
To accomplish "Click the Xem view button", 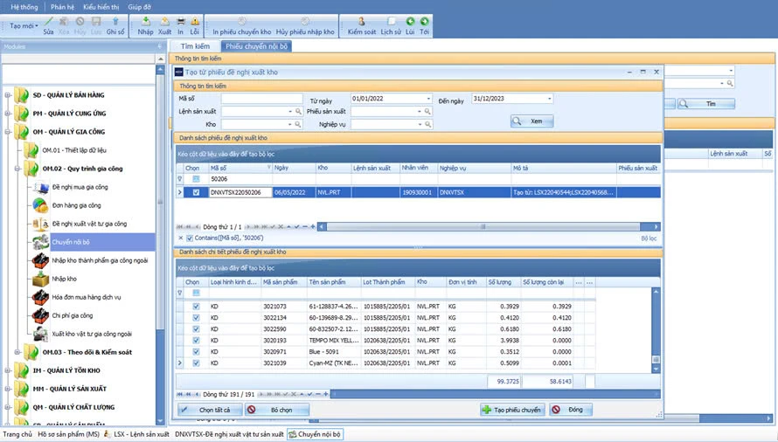I will 531,121.
